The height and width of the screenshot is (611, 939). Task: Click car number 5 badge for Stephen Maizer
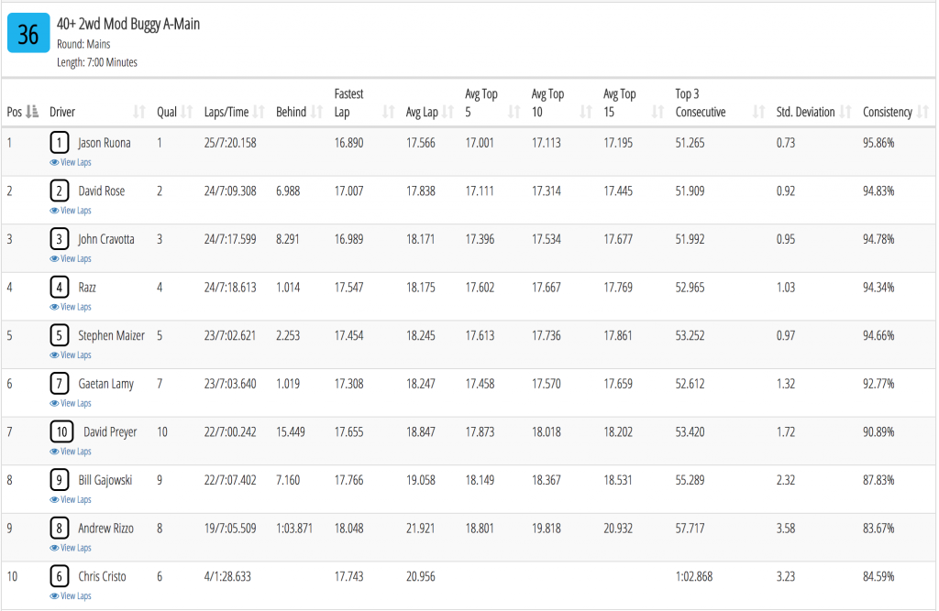tap(59, 335)
